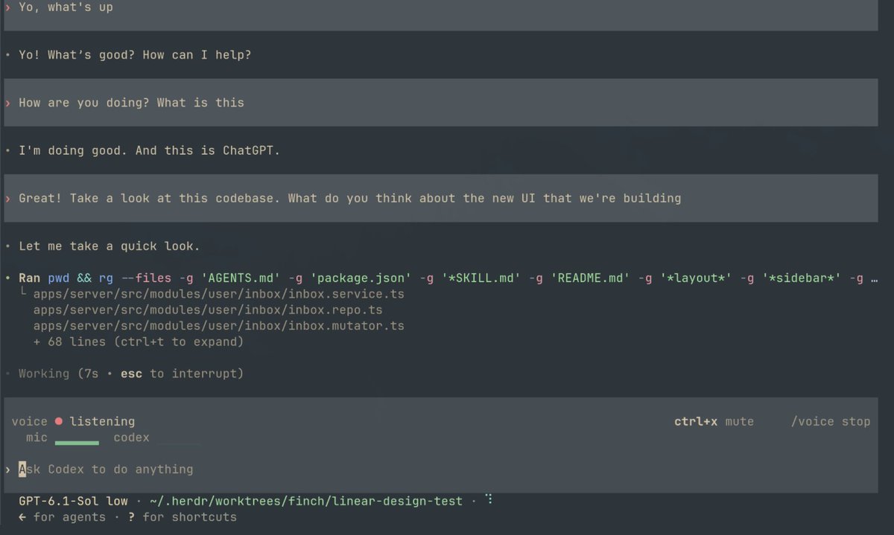Click the mic level meter bar
Screen dimensions: 894x535
point(77,443)
